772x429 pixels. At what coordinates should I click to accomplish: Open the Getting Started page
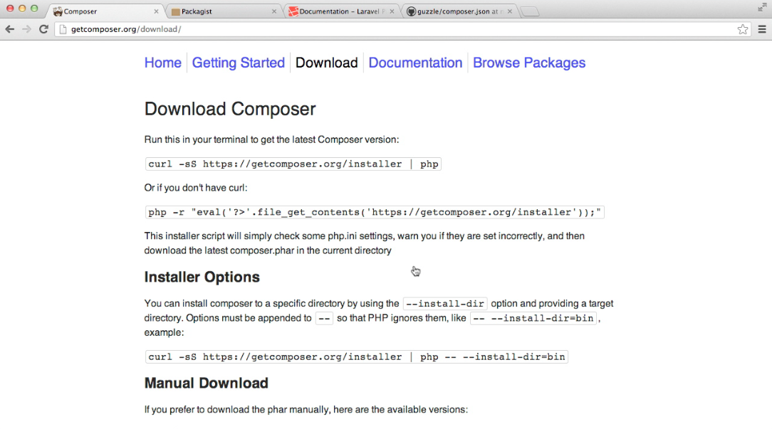[x=238, y=63]
